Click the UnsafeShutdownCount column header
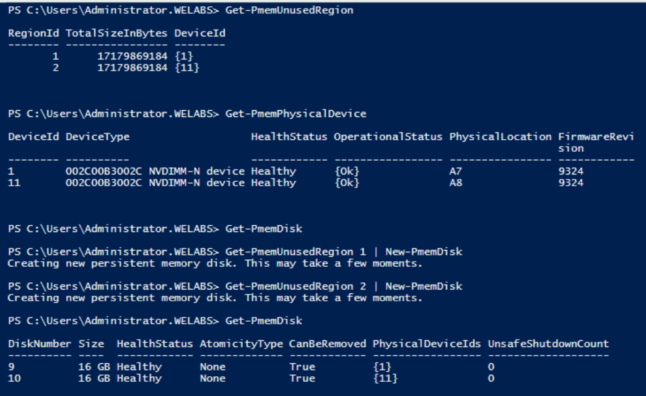The height and width of the screenshot is (396, 646). [x=548, y=344]
